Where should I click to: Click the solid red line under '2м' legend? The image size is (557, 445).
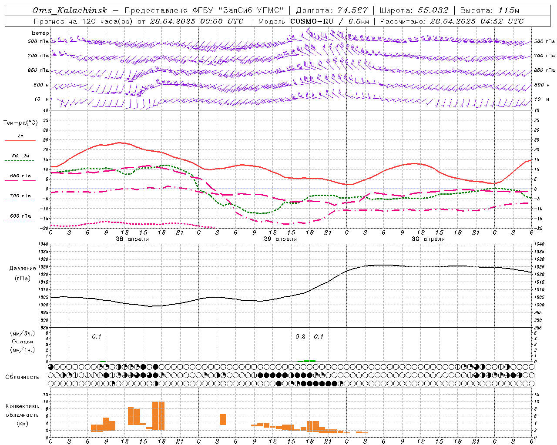[x=20, y=140]
